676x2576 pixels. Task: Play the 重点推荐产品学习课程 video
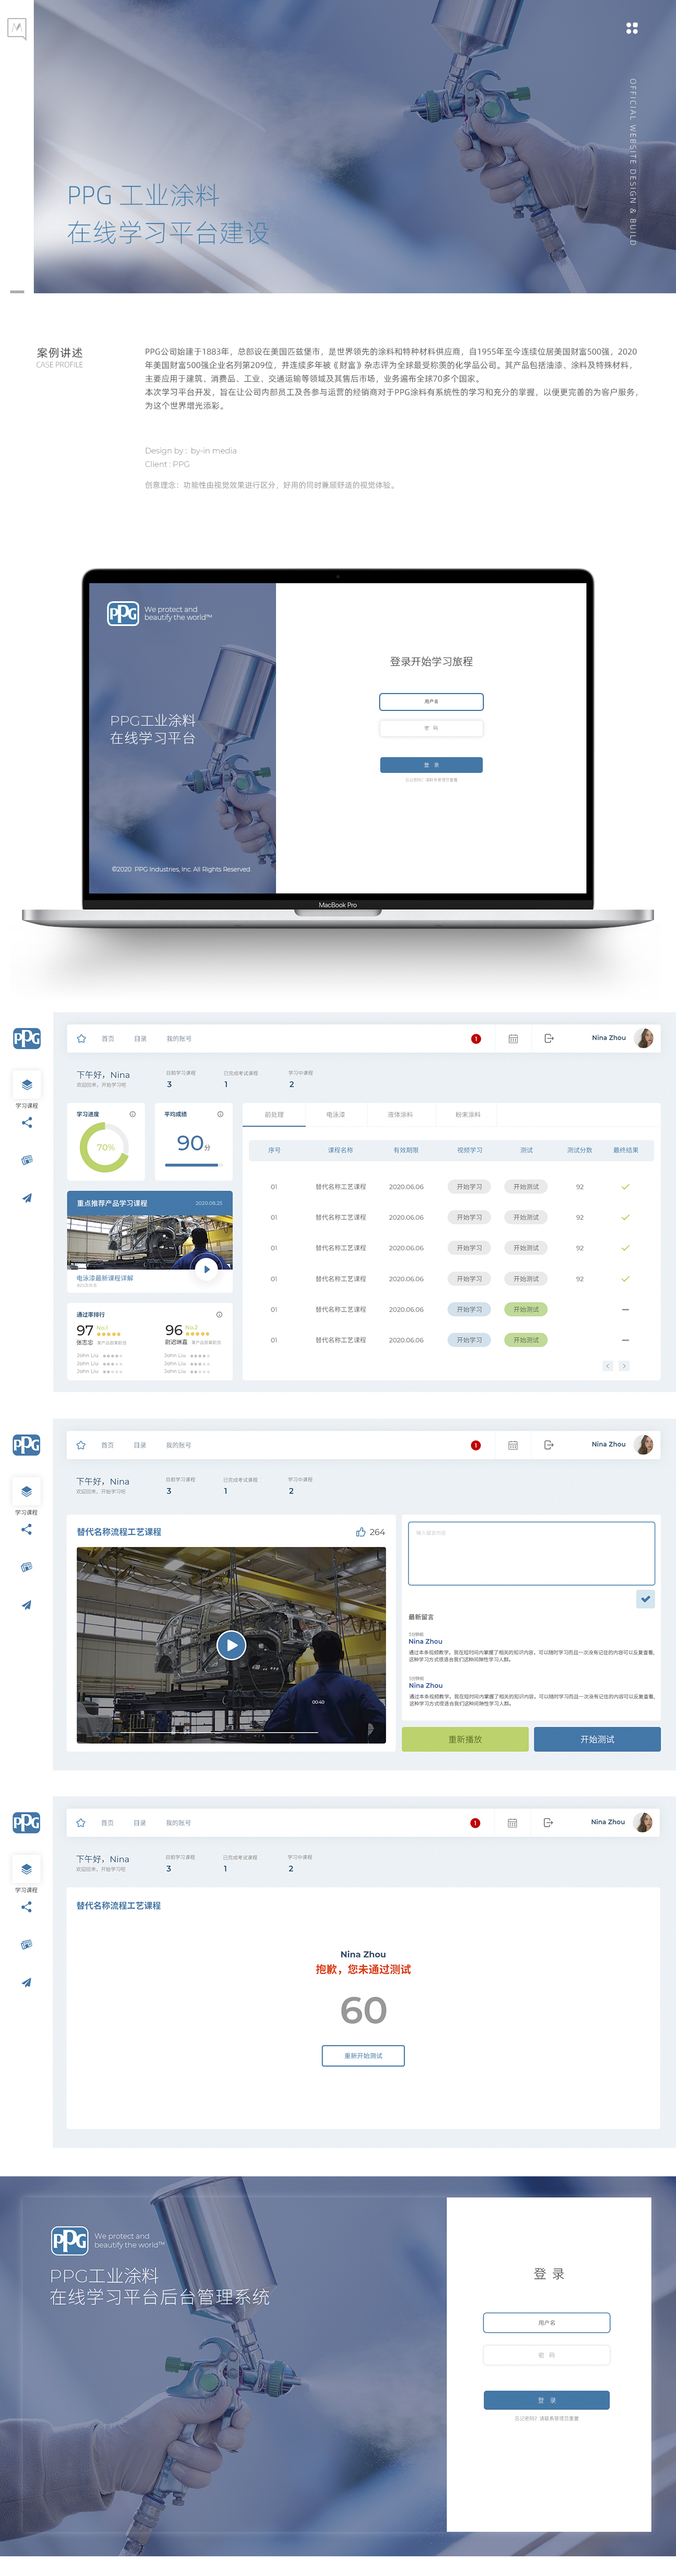click(206, 1268)
